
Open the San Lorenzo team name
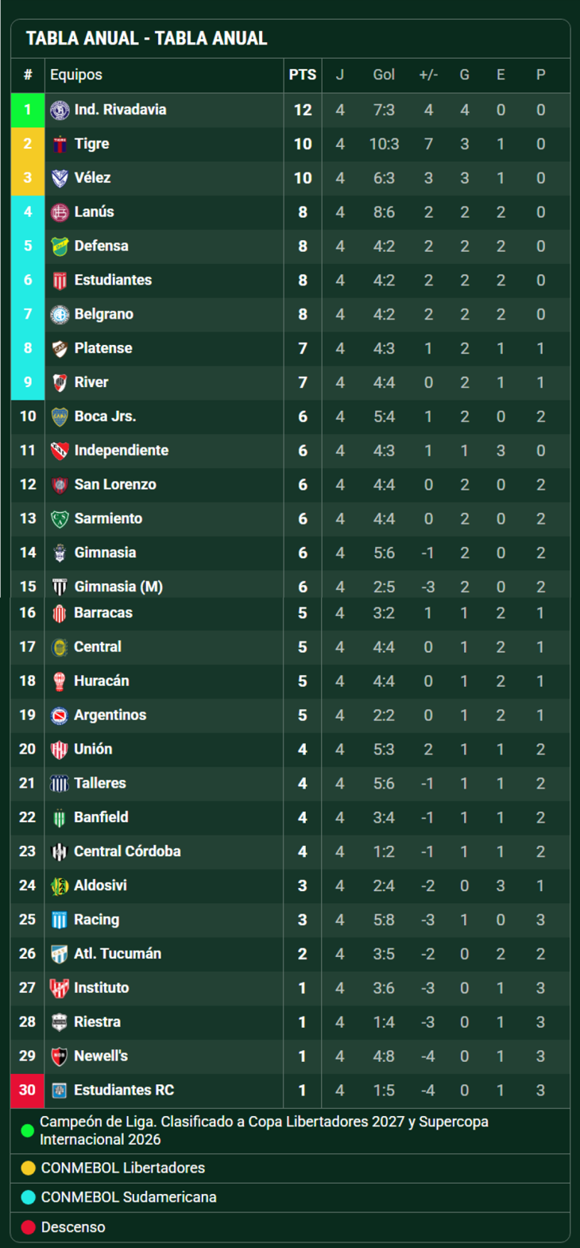[x=115, y=485]
